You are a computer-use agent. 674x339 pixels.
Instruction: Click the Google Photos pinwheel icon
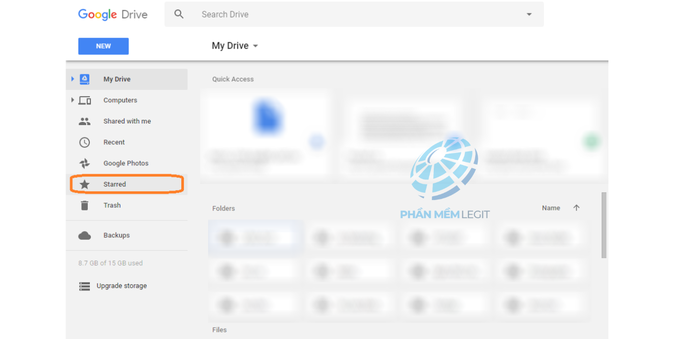click(85, 163)
